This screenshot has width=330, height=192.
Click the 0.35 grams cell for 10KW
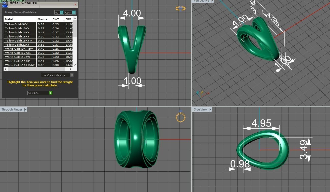point(44,57)
